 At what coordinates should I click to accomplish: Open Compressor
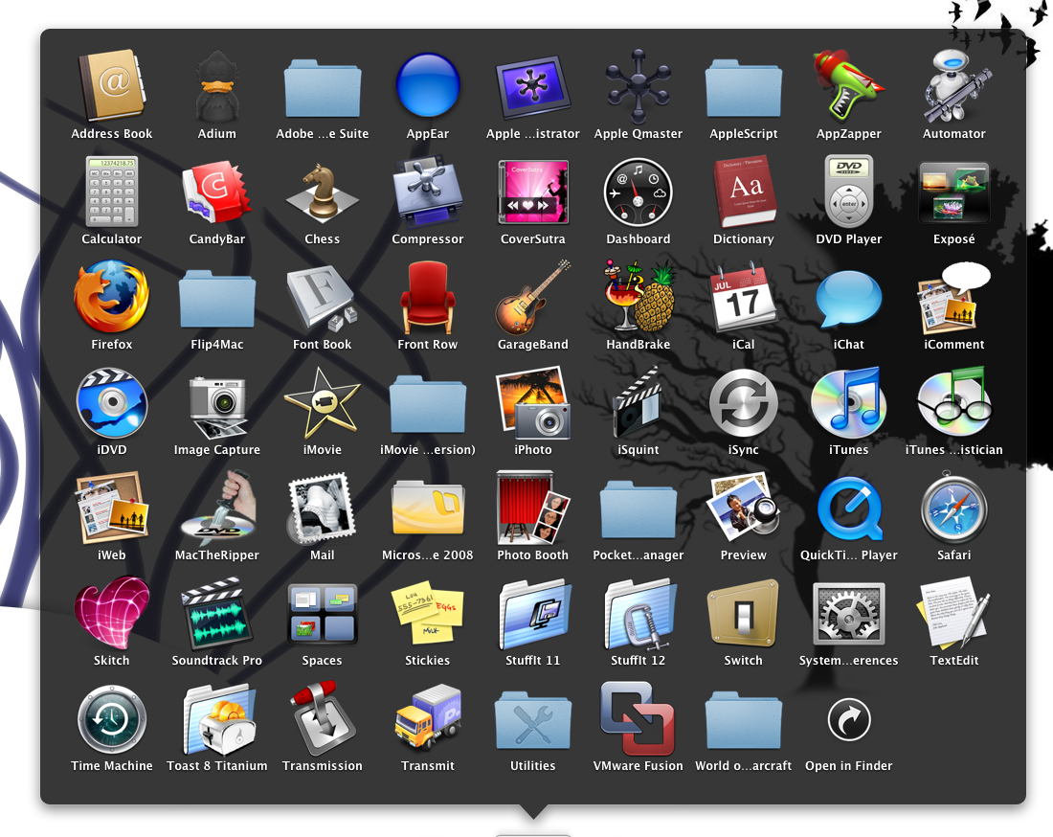428,192
